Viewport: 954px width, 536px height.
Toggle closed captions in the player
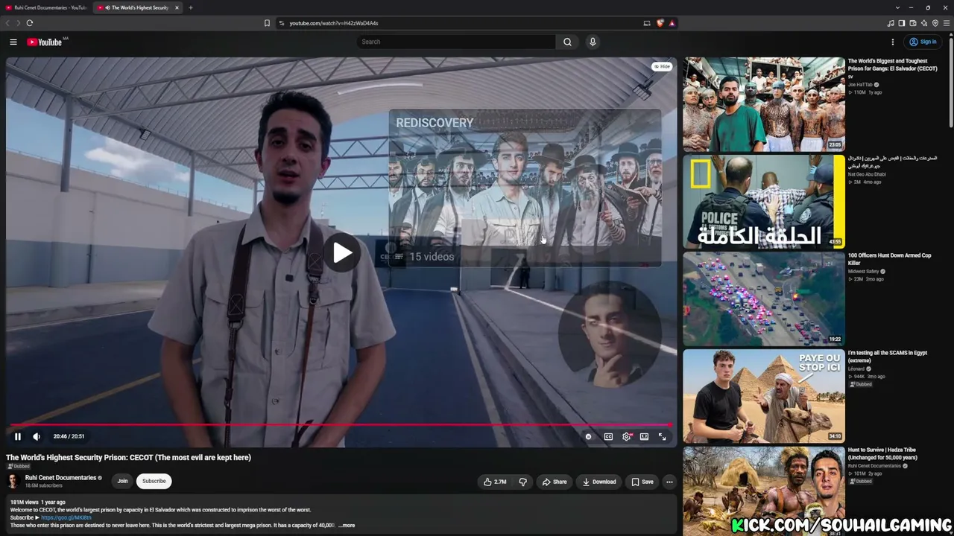[608, 437]
